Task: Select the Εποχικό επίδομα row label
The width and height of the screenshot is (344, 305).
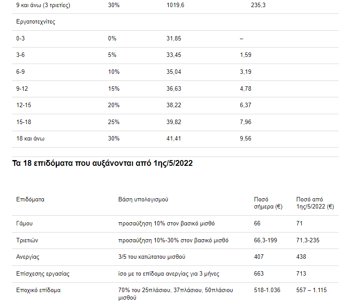Action: click(x=38, y=290)
